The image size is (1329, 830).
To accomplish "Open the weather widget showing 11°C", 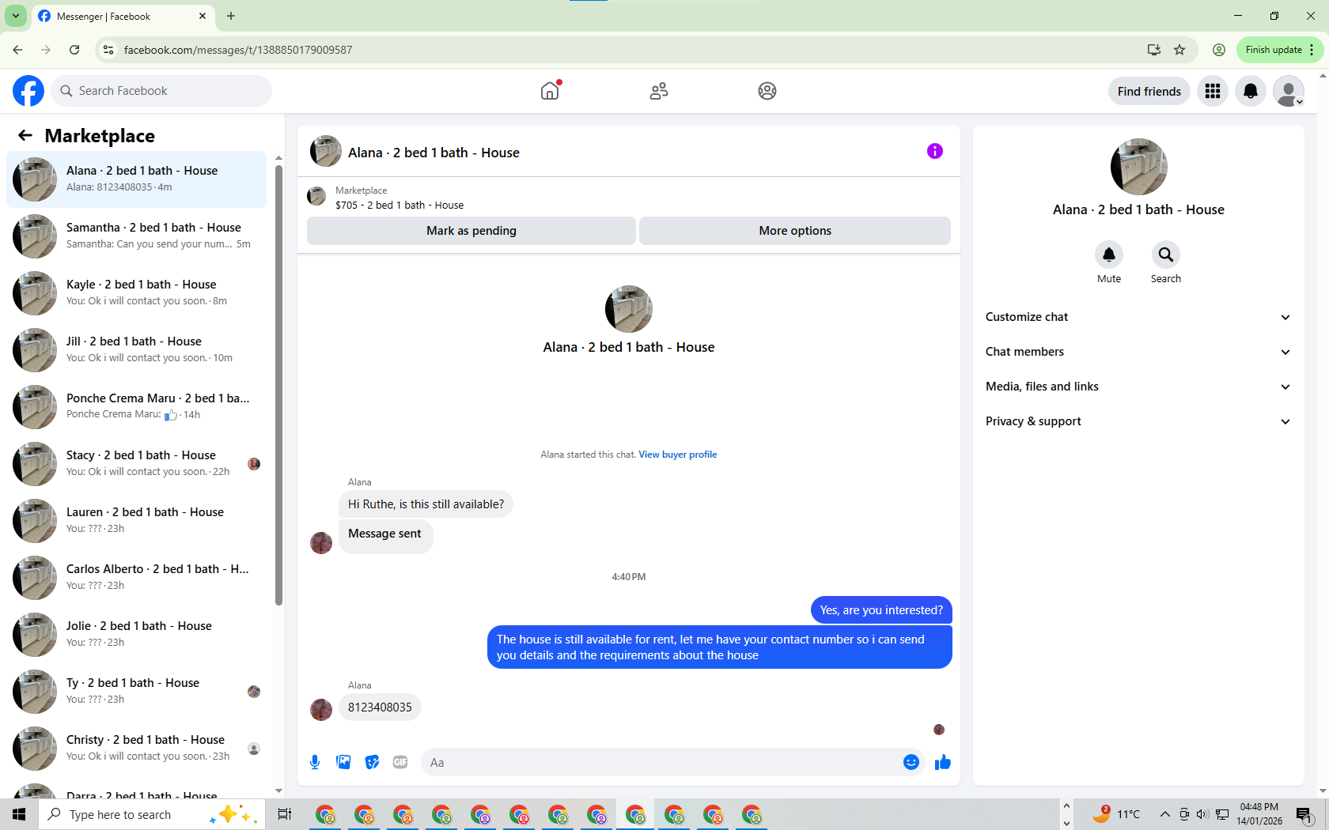I will [x=1116, y=814].
